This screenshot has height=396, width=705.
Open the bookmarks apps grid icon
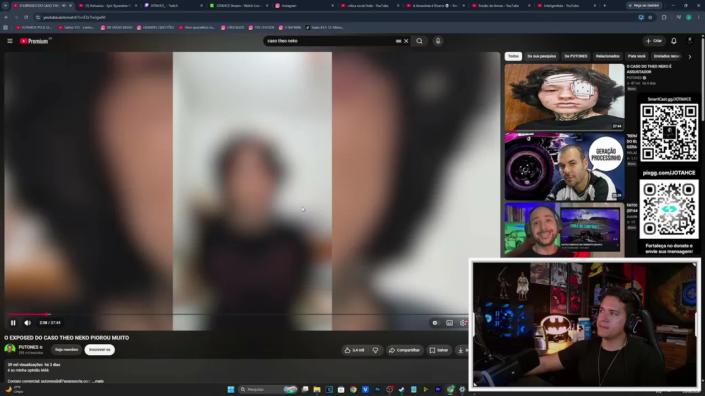click(x=6, y=28)
